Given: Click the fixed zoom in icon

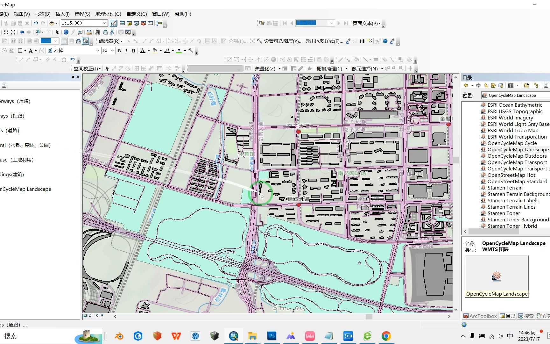Looking at the screenshot, I should [6, 32].
